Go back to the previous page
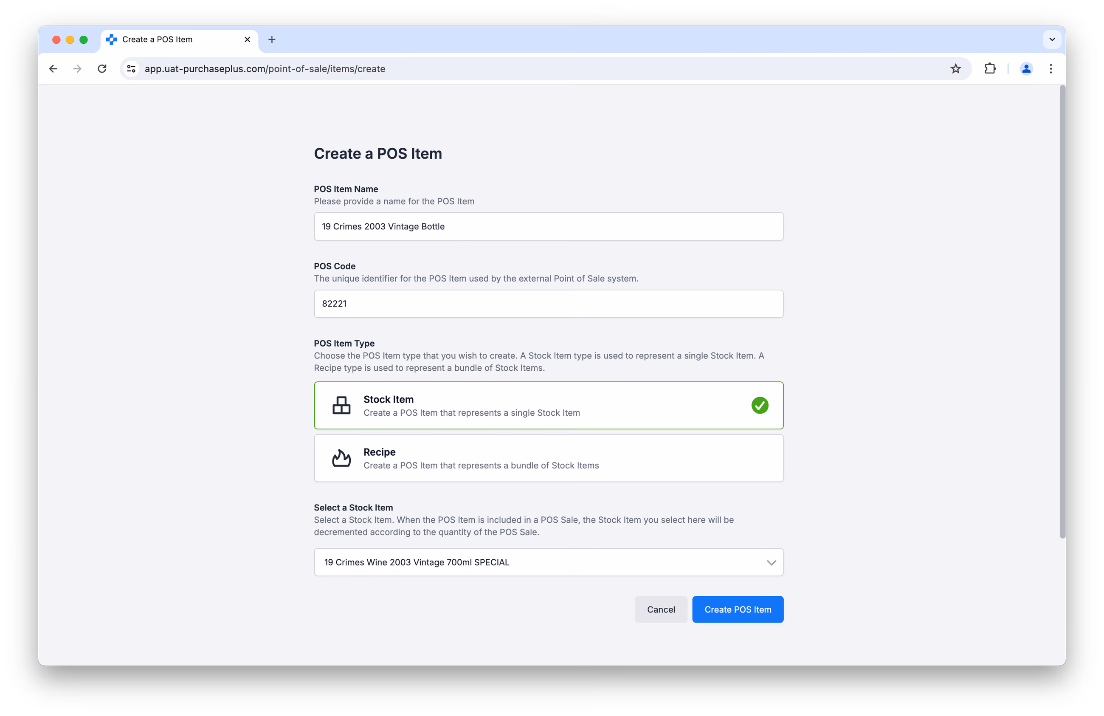Screen dimensions: 1104x716 [x=54, y=69]
